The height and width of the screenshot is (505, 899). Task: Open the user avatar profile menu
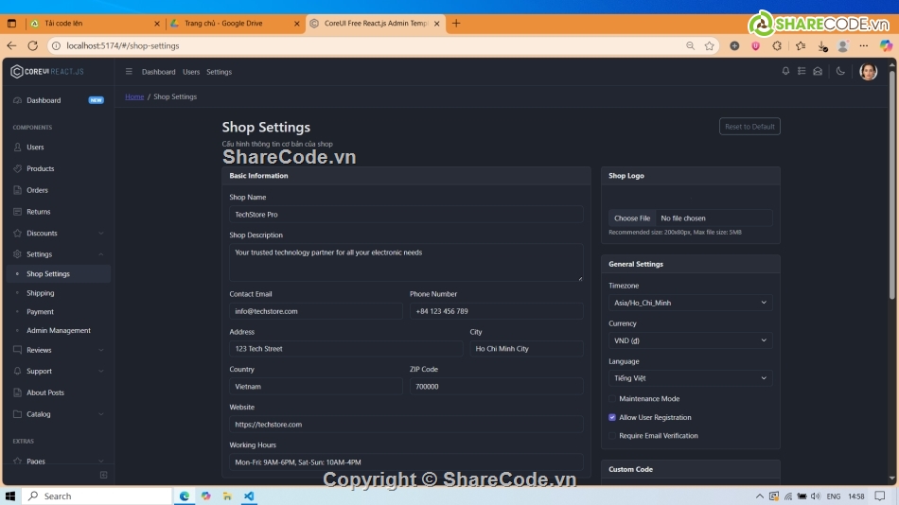868,72
